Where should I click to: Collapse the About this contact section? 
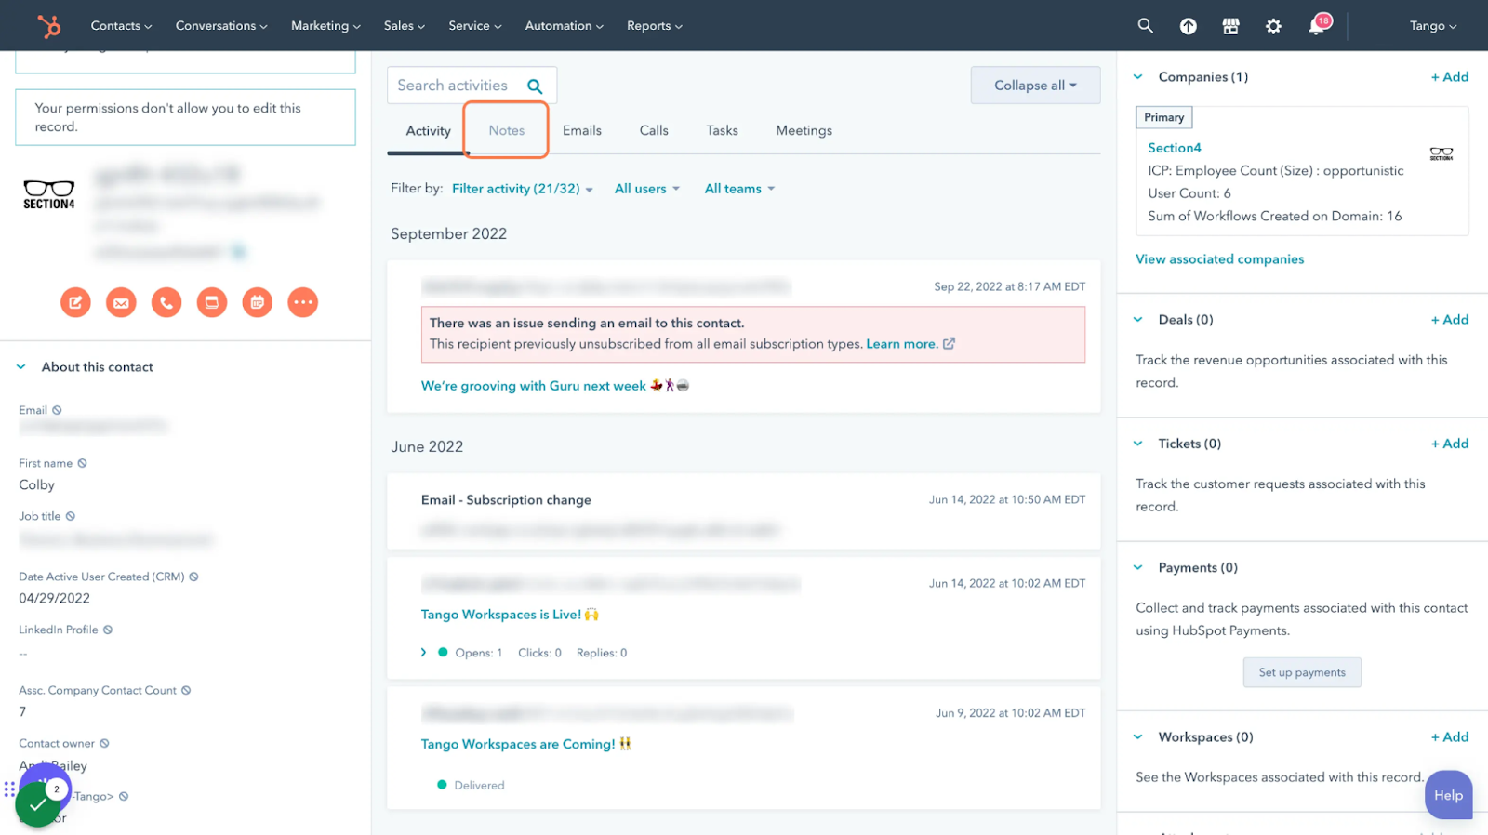[x=21, y=367]
